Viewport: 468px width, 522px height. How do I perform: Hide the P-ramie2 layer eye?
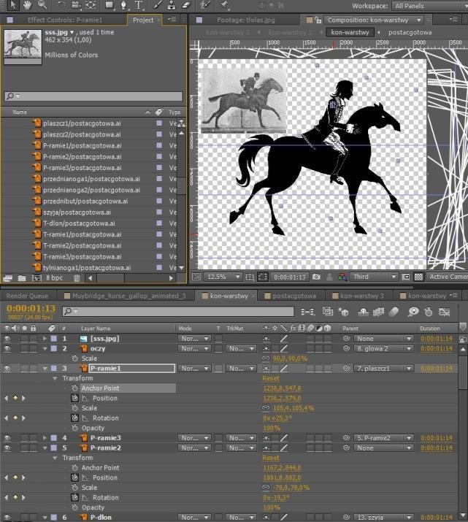point(7,448)
